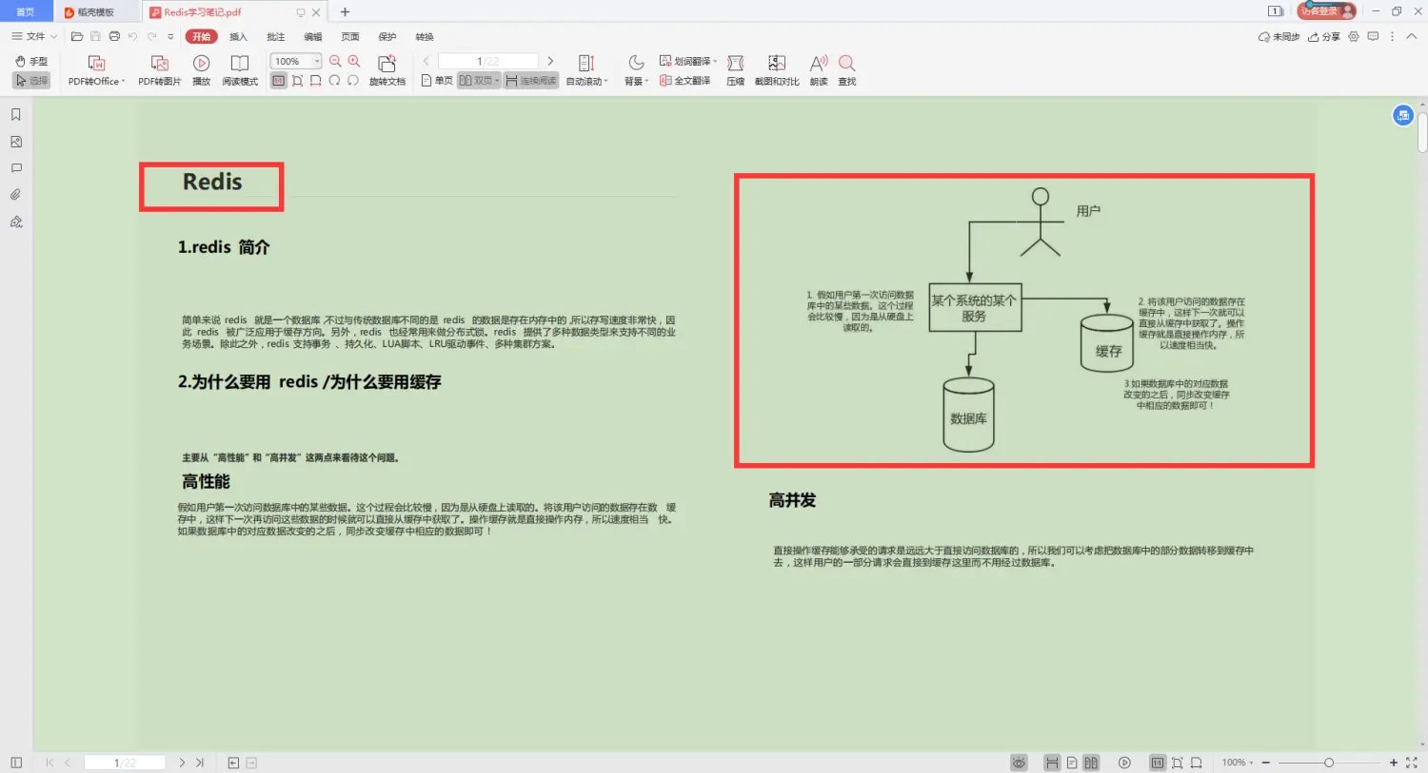Toggle continuous reading (连续阅读)

pyautogui.click(x=531, y=81)
